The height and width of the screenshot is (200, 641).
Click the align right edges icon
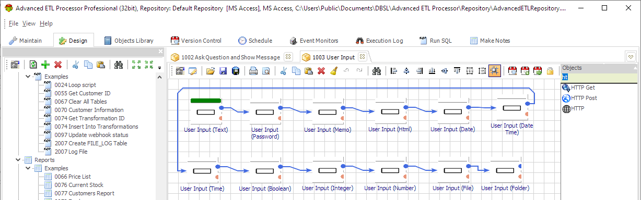click(x=419, y=71)
